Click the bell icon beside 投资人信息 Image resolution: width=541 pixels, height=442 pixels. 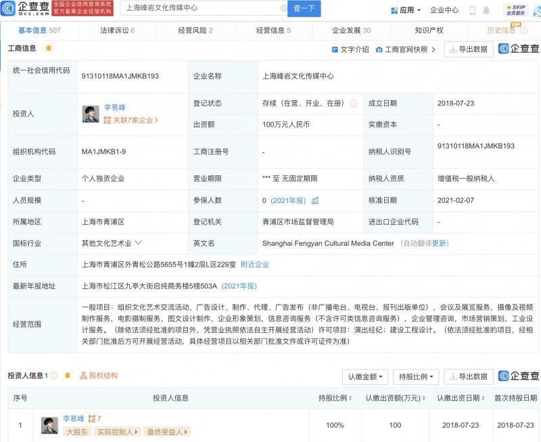pyautogui.click(x=68, y=376)
